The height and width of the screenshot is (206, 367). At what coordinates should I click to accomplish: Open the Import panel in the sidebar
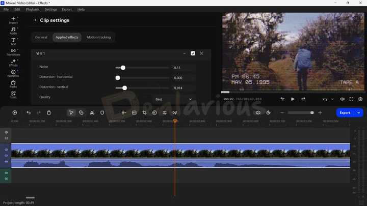coord(13,20)
